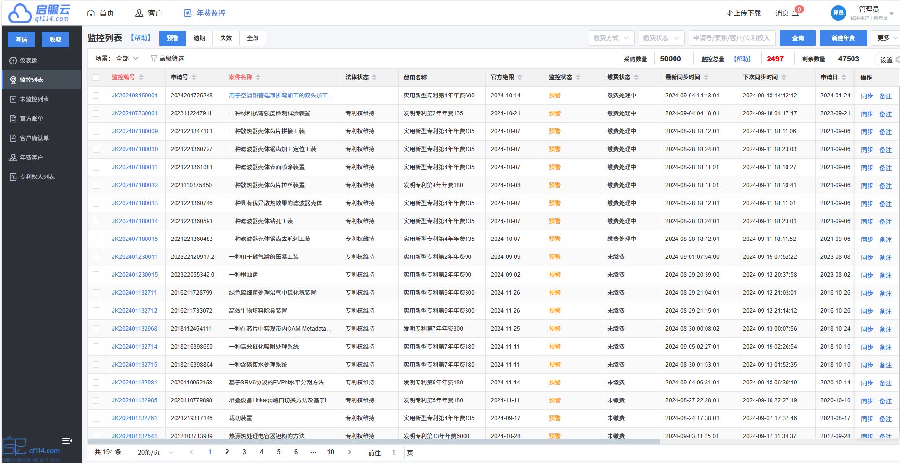Check the row JK202407180009 checkbox
900x463 pixels.
[x=96, y=131]
